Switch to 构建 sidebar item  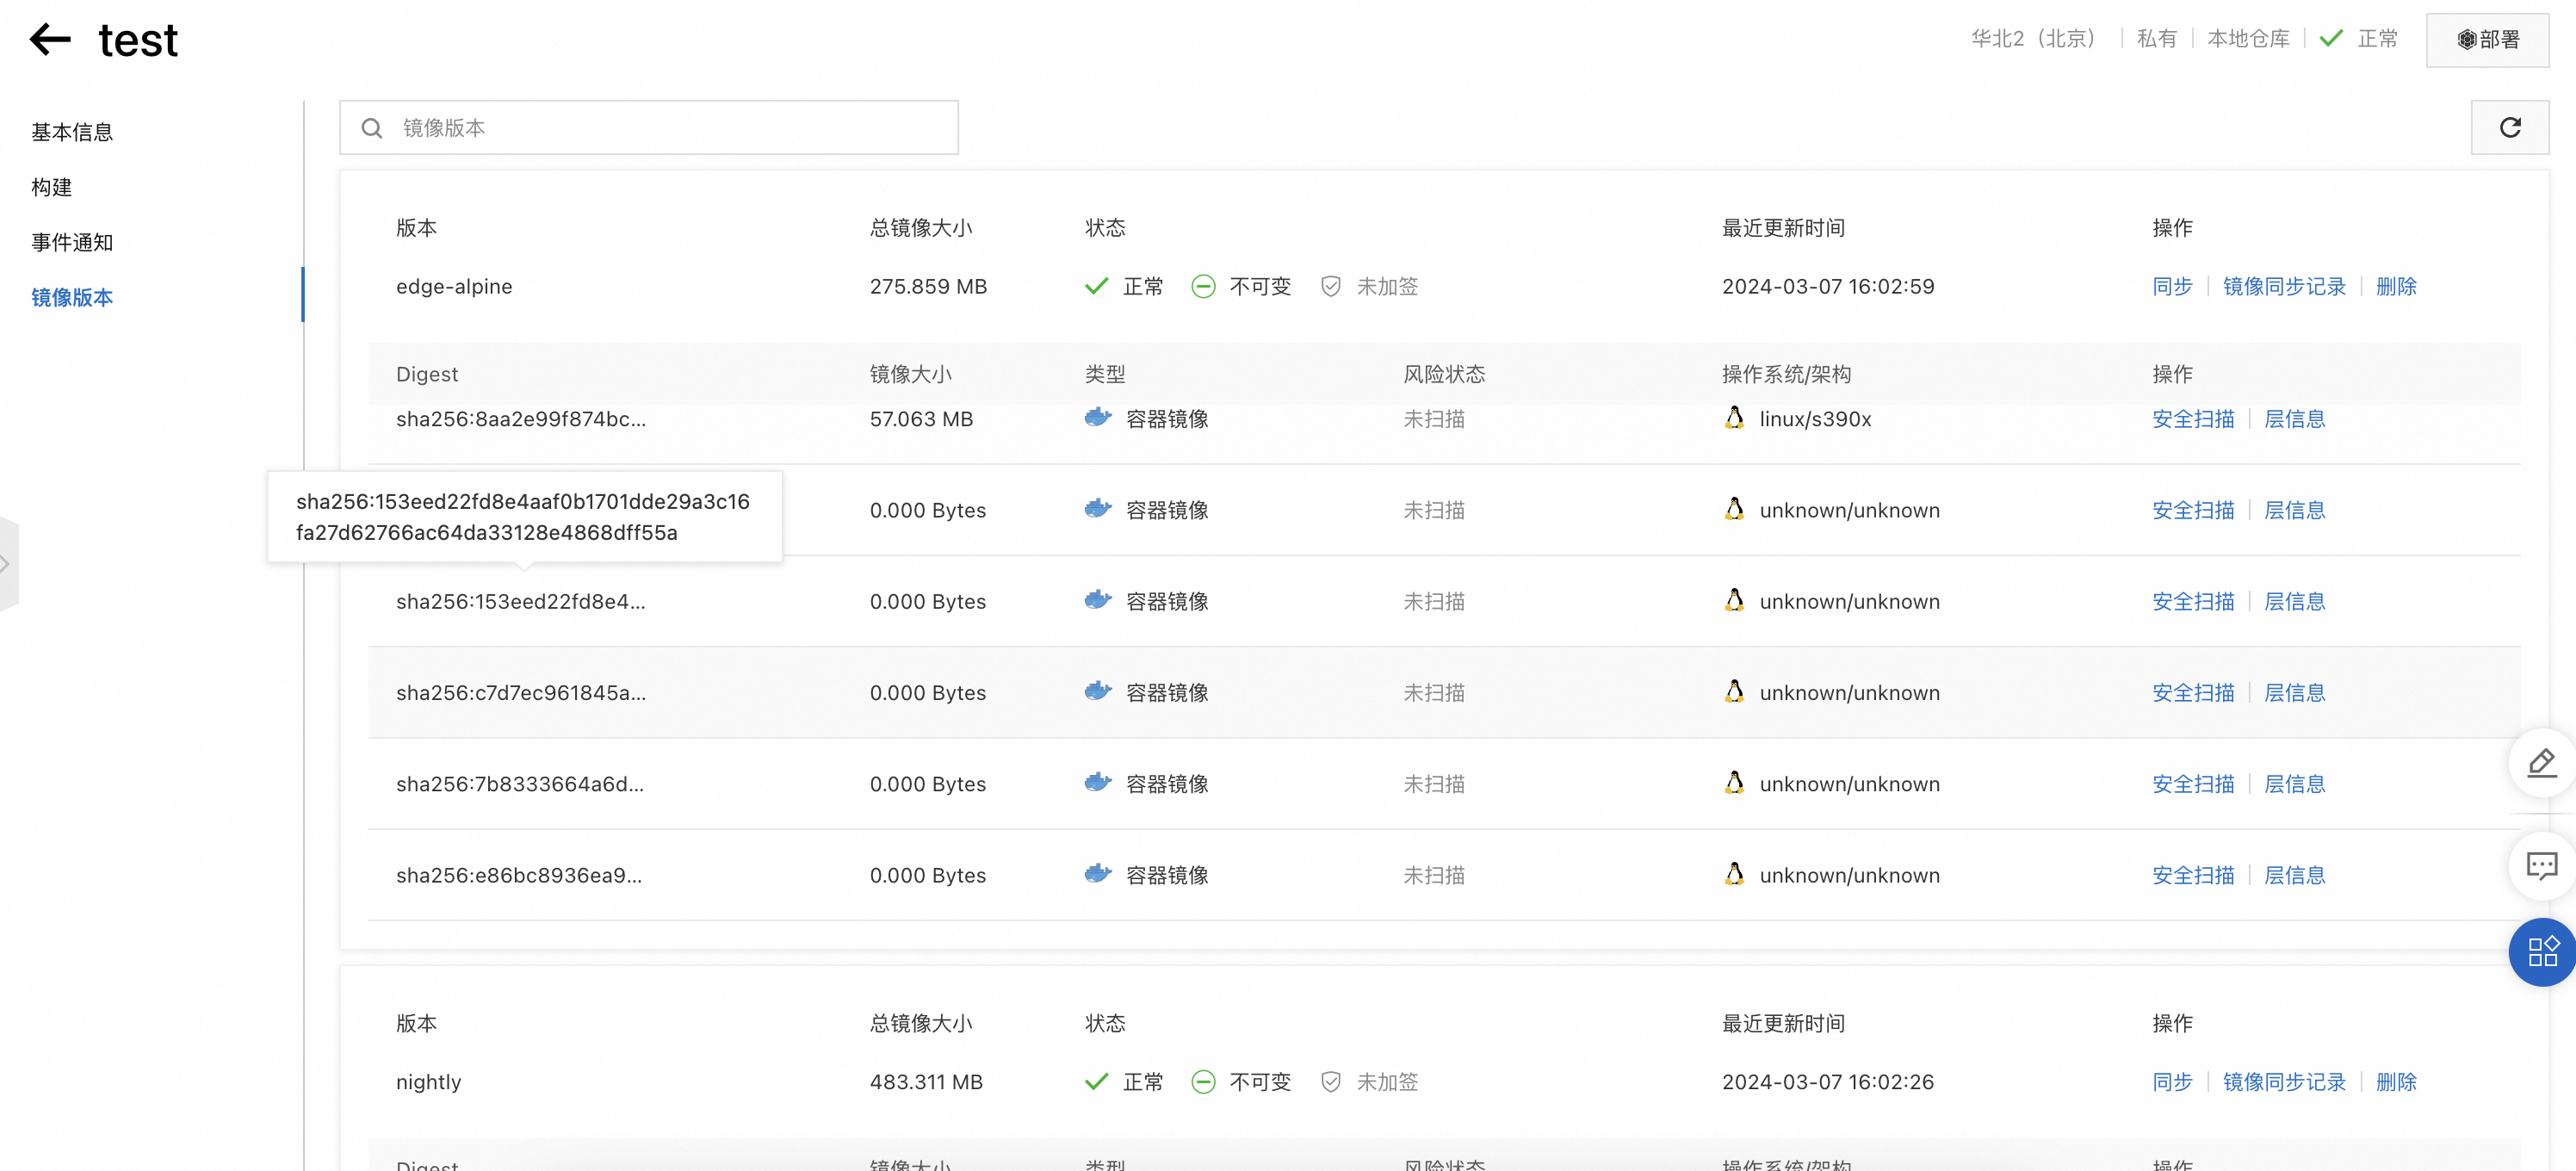(52, 187)
